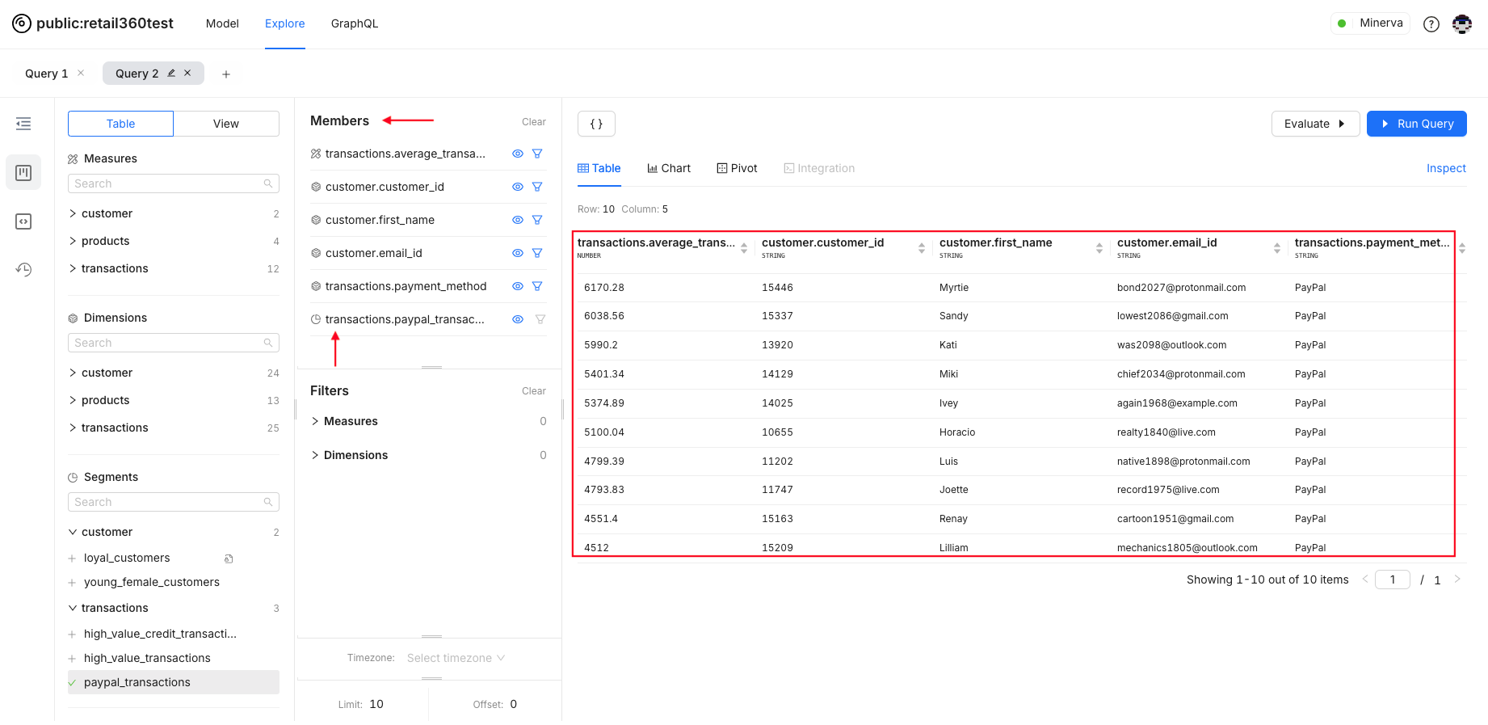1488x725 pixels.
Task: Select the Query 1 tab
Action: coord(46,74)
